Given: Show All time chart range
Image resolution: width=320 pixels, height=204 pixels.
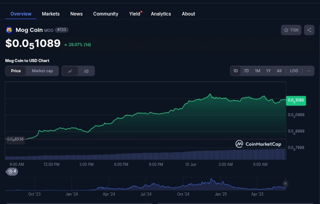Looking at the screenshot, I should point(279,71).
